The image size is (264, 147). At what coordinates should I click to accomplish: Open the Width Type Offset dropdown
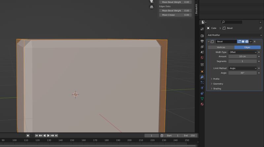243,52
